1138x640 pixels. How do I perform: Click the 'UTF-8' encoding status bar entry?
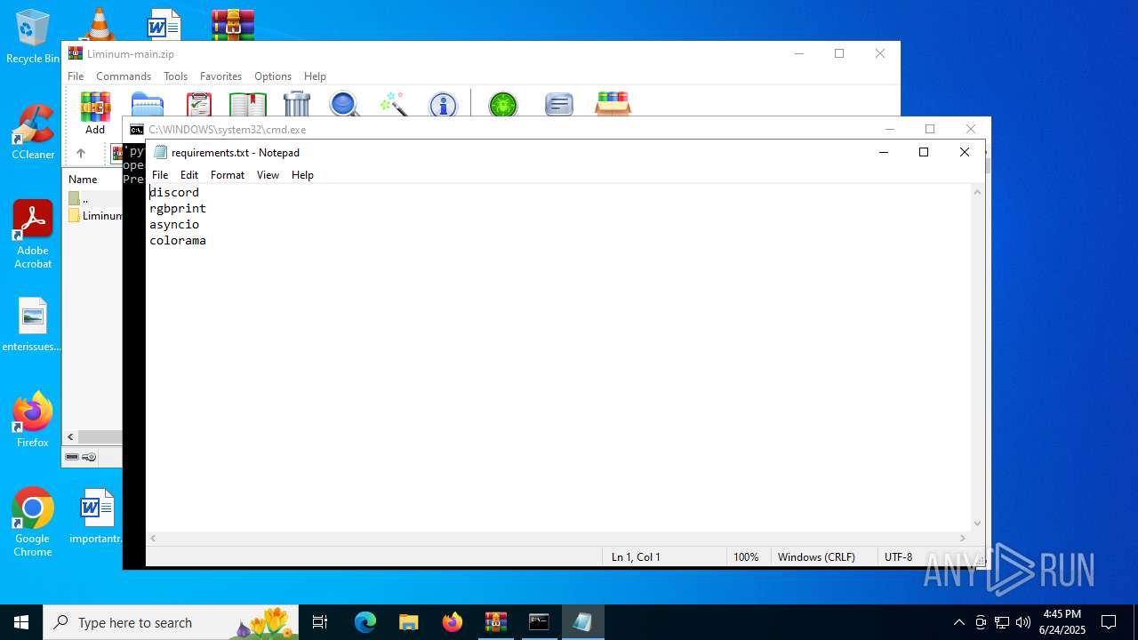[898, 557]
